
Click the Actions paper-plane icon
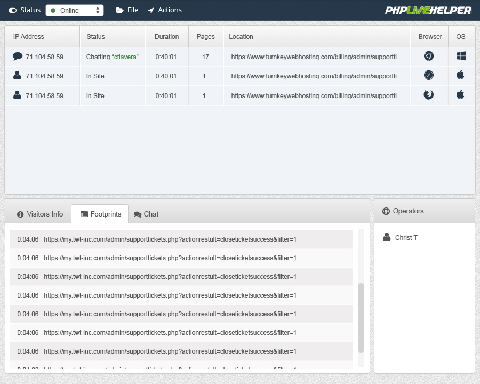click(x=151, y=10)
